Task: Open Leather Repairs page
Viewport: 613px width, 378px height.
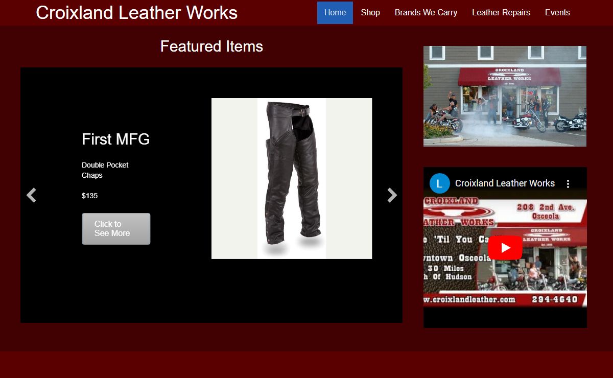Action: click(501, 13)
